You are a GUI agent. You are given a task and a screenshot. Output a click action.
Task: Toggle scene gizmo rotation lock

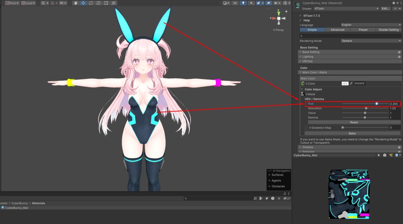287,11
